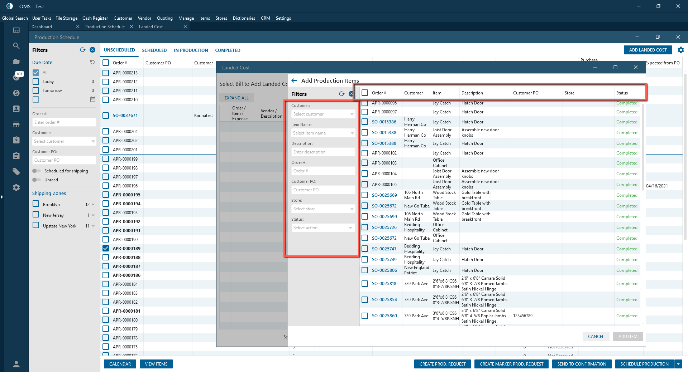Open the Quoting menu

pyautogui.click(x=164, y=18)
